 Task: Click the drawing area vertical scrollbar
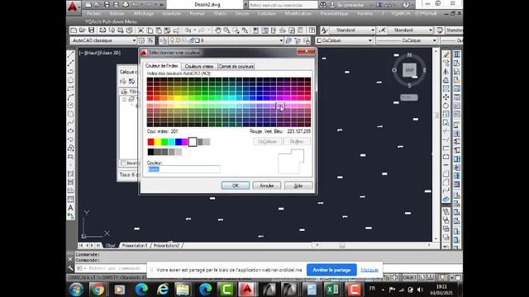tap(436, 145)
